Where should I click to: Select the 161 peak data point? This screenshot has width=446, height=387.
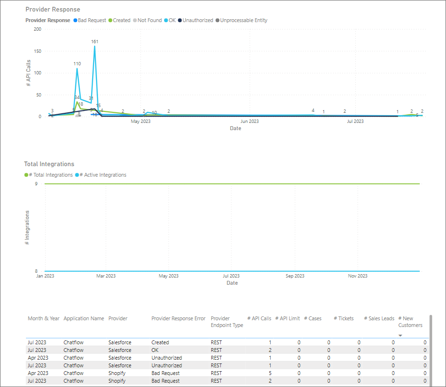click(95, 47)
